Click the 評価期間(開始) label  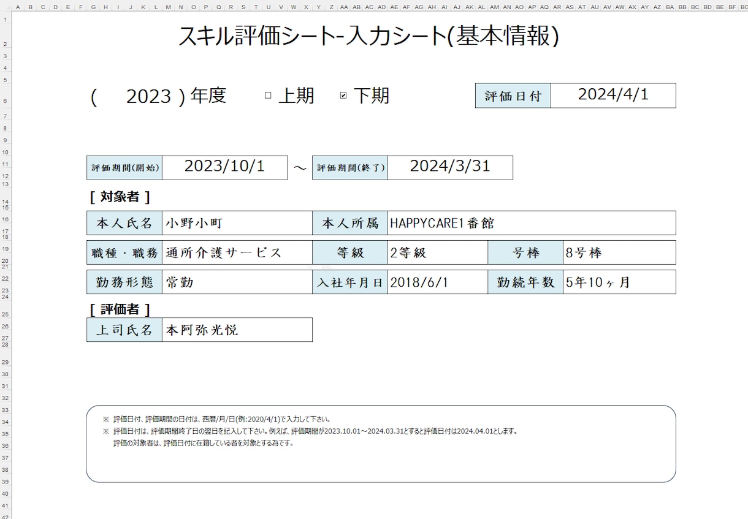click(x=124, y=167)
